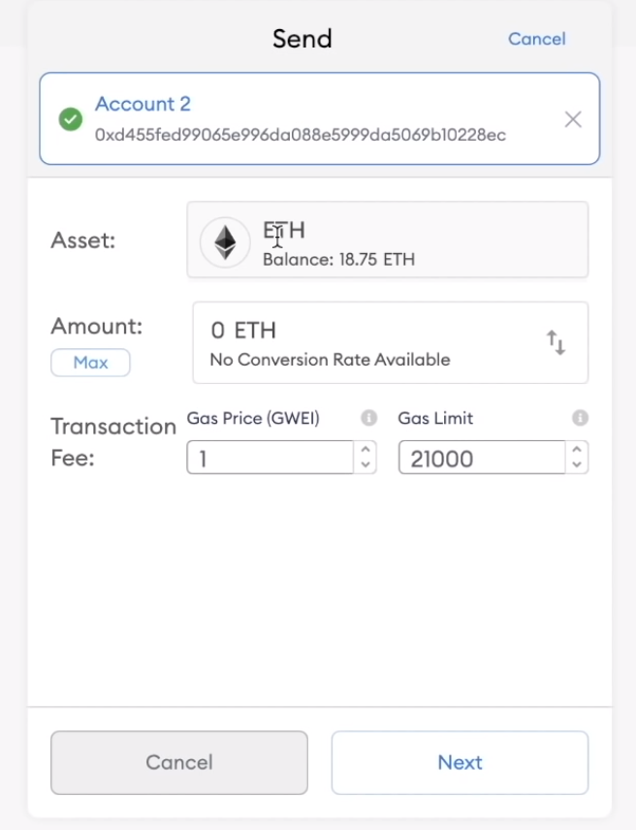Viewport: 636px width, 830px height.
Task: Click the 0 ETH amount field
Action: coord(368,332)
